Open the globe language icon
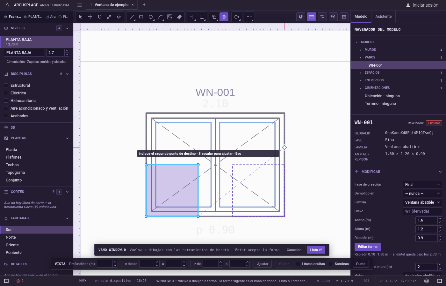This screenshot has height=286, width=446. pos(427,281)
